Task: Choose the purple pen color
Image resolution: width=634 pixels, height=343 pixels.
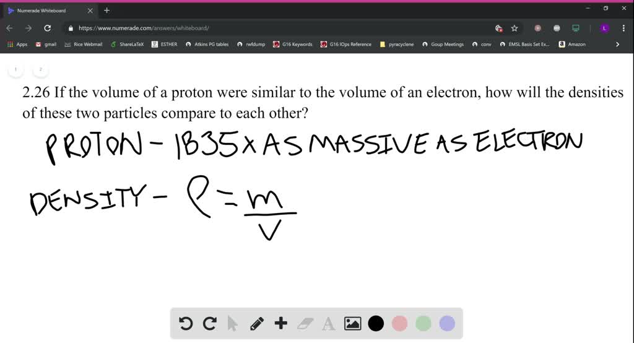Action: coord(447,323)
